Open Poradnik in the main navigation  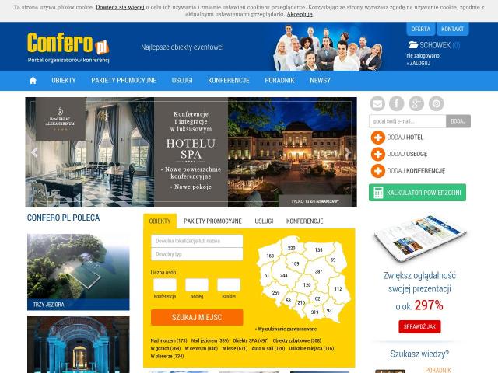click(280, 81)
